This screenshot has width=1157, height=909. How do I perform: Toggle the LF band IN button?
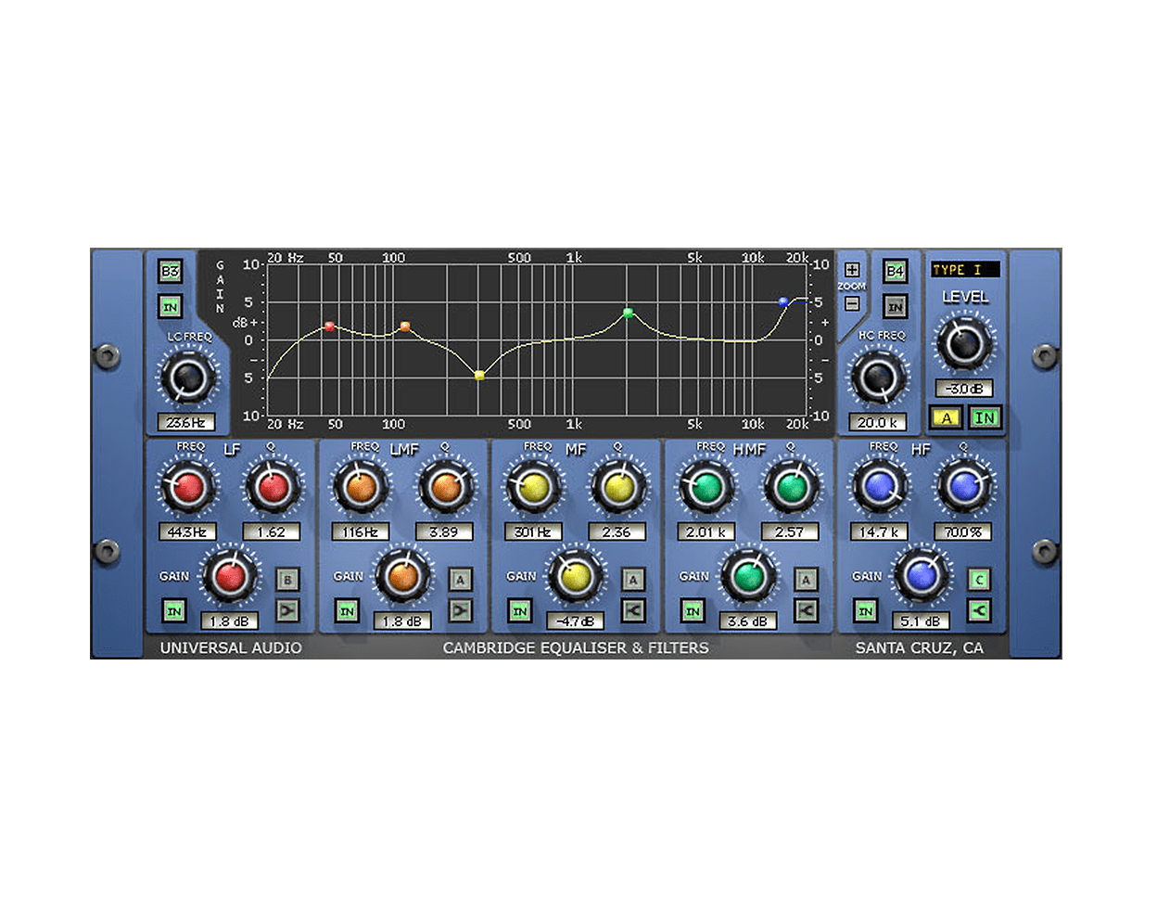point(173,610)
